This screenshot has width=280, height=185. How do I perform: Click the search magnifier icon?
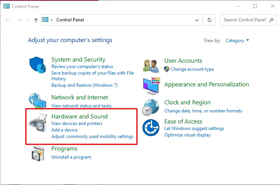(x=272, y=20)
